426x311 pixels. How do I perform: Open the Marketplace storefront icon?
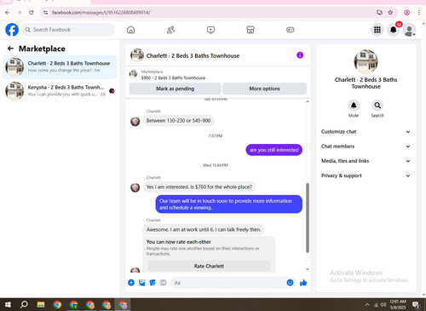(250, 30)
